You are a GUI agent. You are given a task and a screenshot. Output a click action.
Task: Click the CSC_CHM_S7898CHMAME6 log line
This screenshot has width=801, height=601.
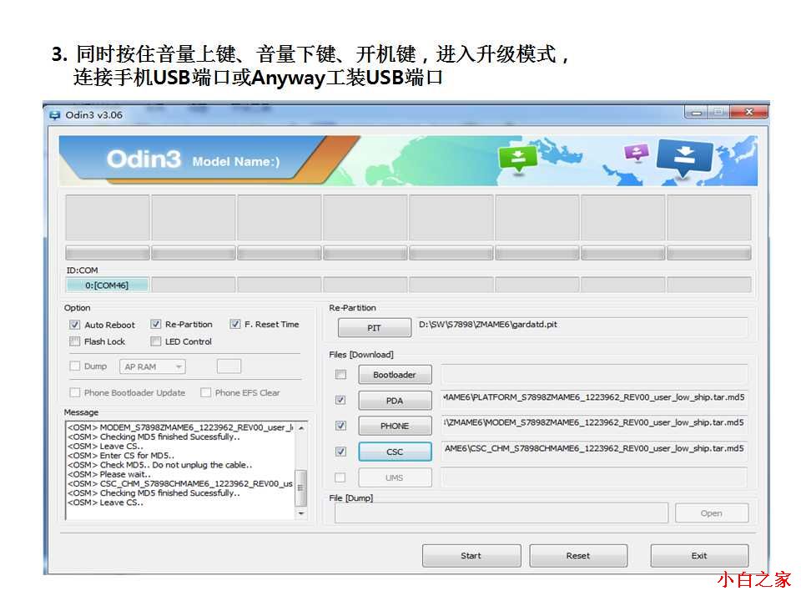pos(180,483)
